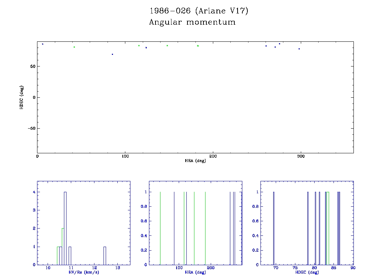The width and height of the screenshot is (372, 279).
Task: Click the "HRA (deg)" label under the top scatter plot
Action: point(195,161)
